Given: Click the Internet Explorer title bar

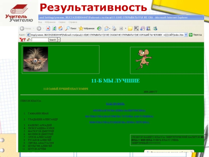Looking at the screenshot, I should click(121, 17).
